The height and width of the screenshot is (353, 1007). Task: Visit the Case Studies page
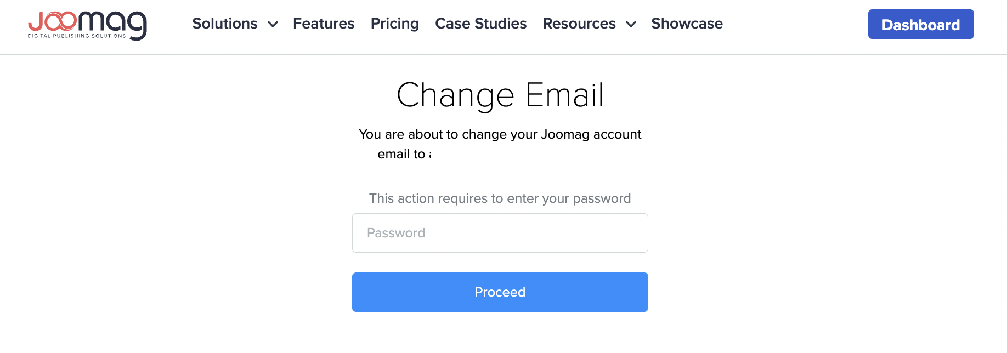pos(480,24)
